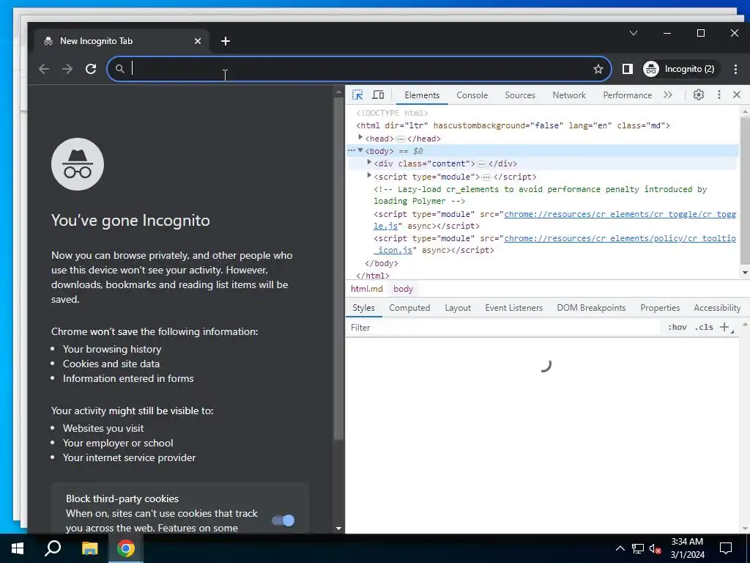Image resolution: width=750 pixels, height=563 pixels.
Task: Click the Lazy-load comment line
Action: [x=540, y=195]
